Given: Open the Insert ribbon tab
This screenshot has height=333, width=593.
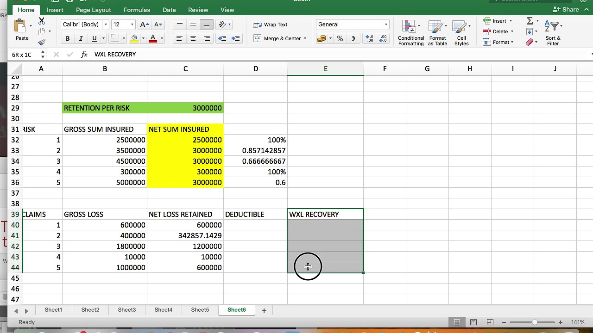Looking at the screenshot, I should (x=55, y=10).
